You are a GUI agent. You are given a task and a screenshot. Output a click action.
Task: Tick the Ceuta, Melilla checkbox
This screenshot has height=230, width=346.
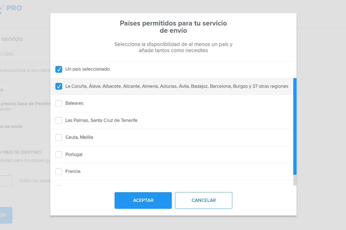pos(59,137)
